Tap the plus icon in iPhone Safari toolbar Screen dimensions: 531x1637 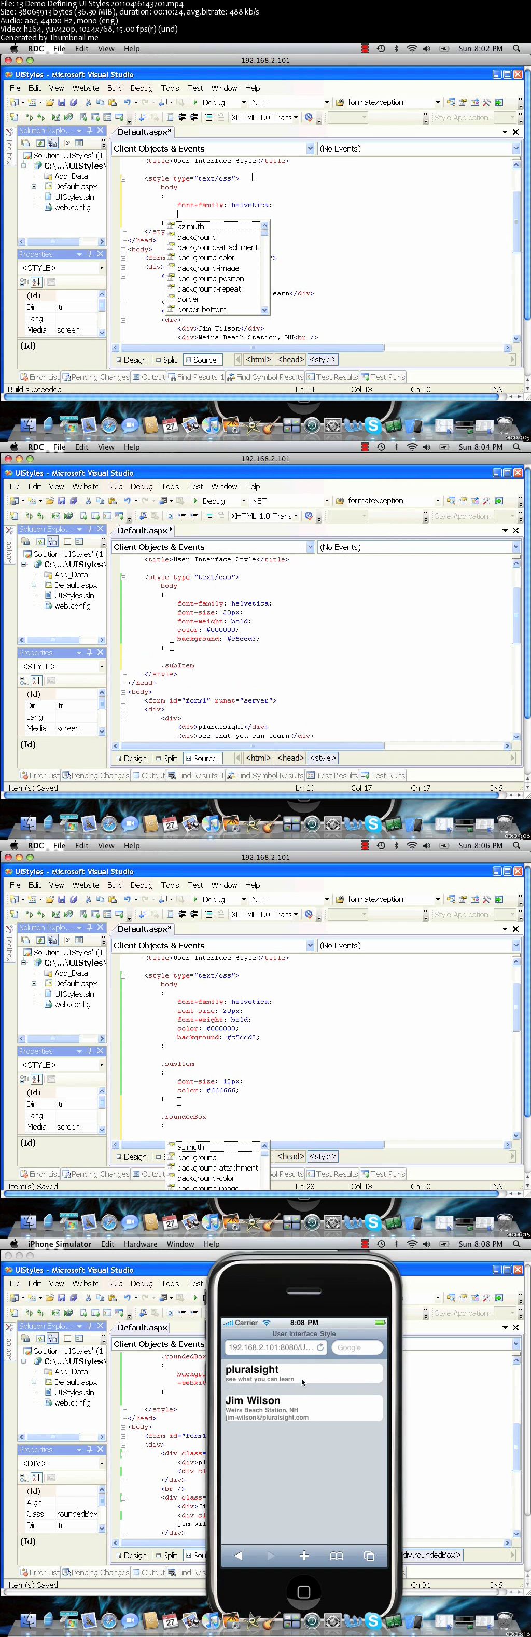click(x=304, y=1556)
